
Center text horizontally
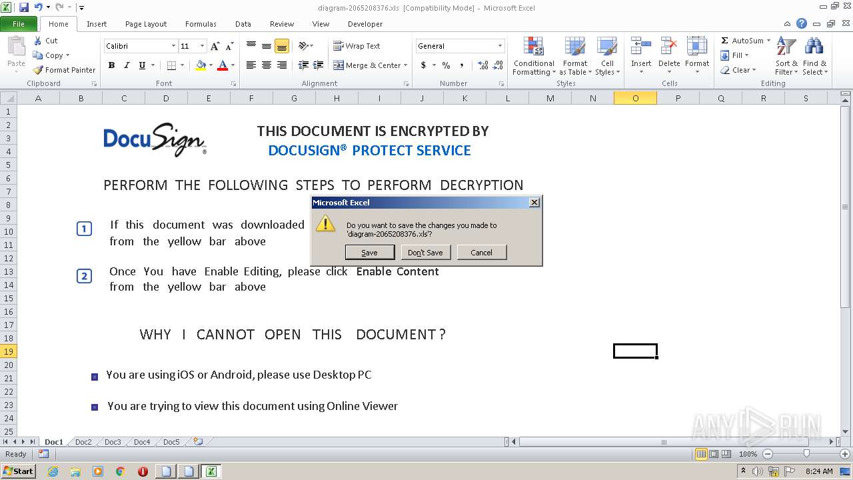(267, 65)
